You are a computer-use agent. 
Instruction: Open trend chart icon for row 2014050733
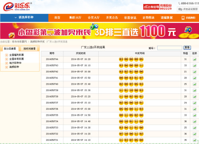tap(194, 128)
